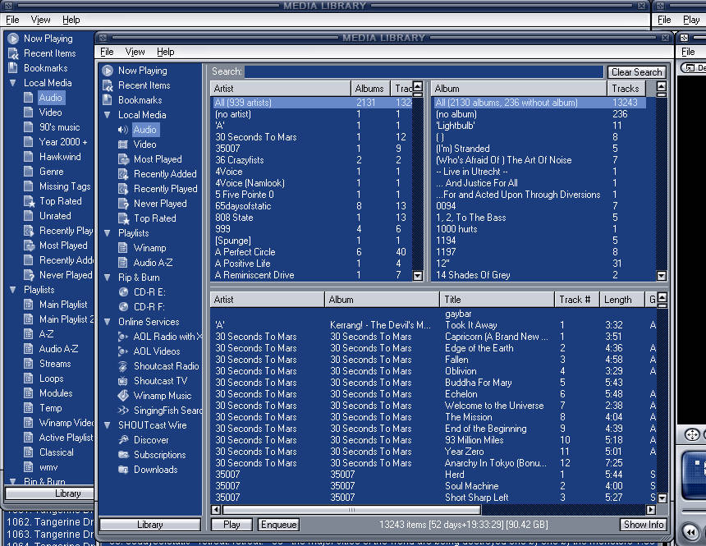Open Discover under SHOUTcast Wire
706x546 pixels.
coord(151,440)
